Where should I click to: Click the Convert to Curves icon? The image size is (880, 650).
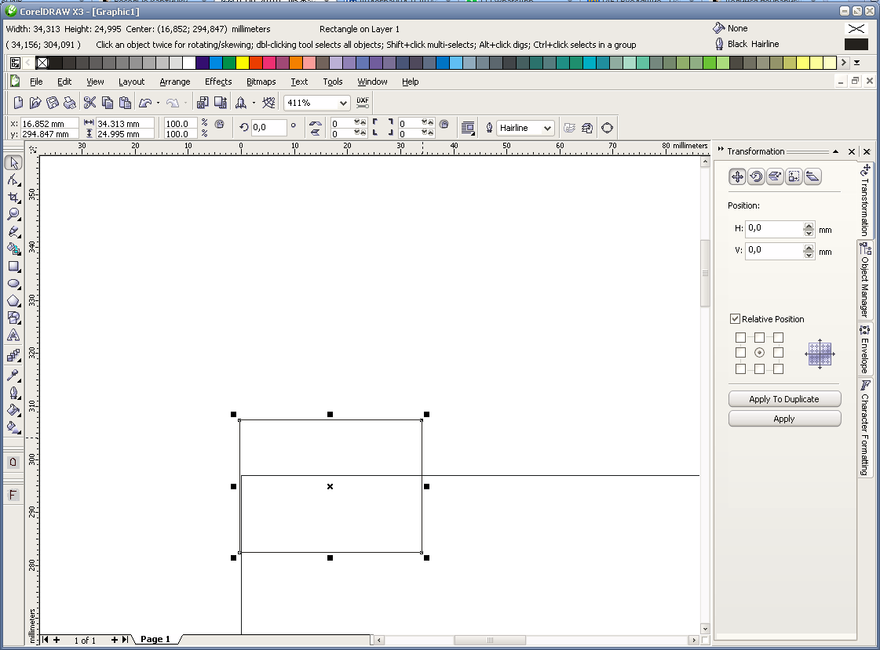coord(608,128)
